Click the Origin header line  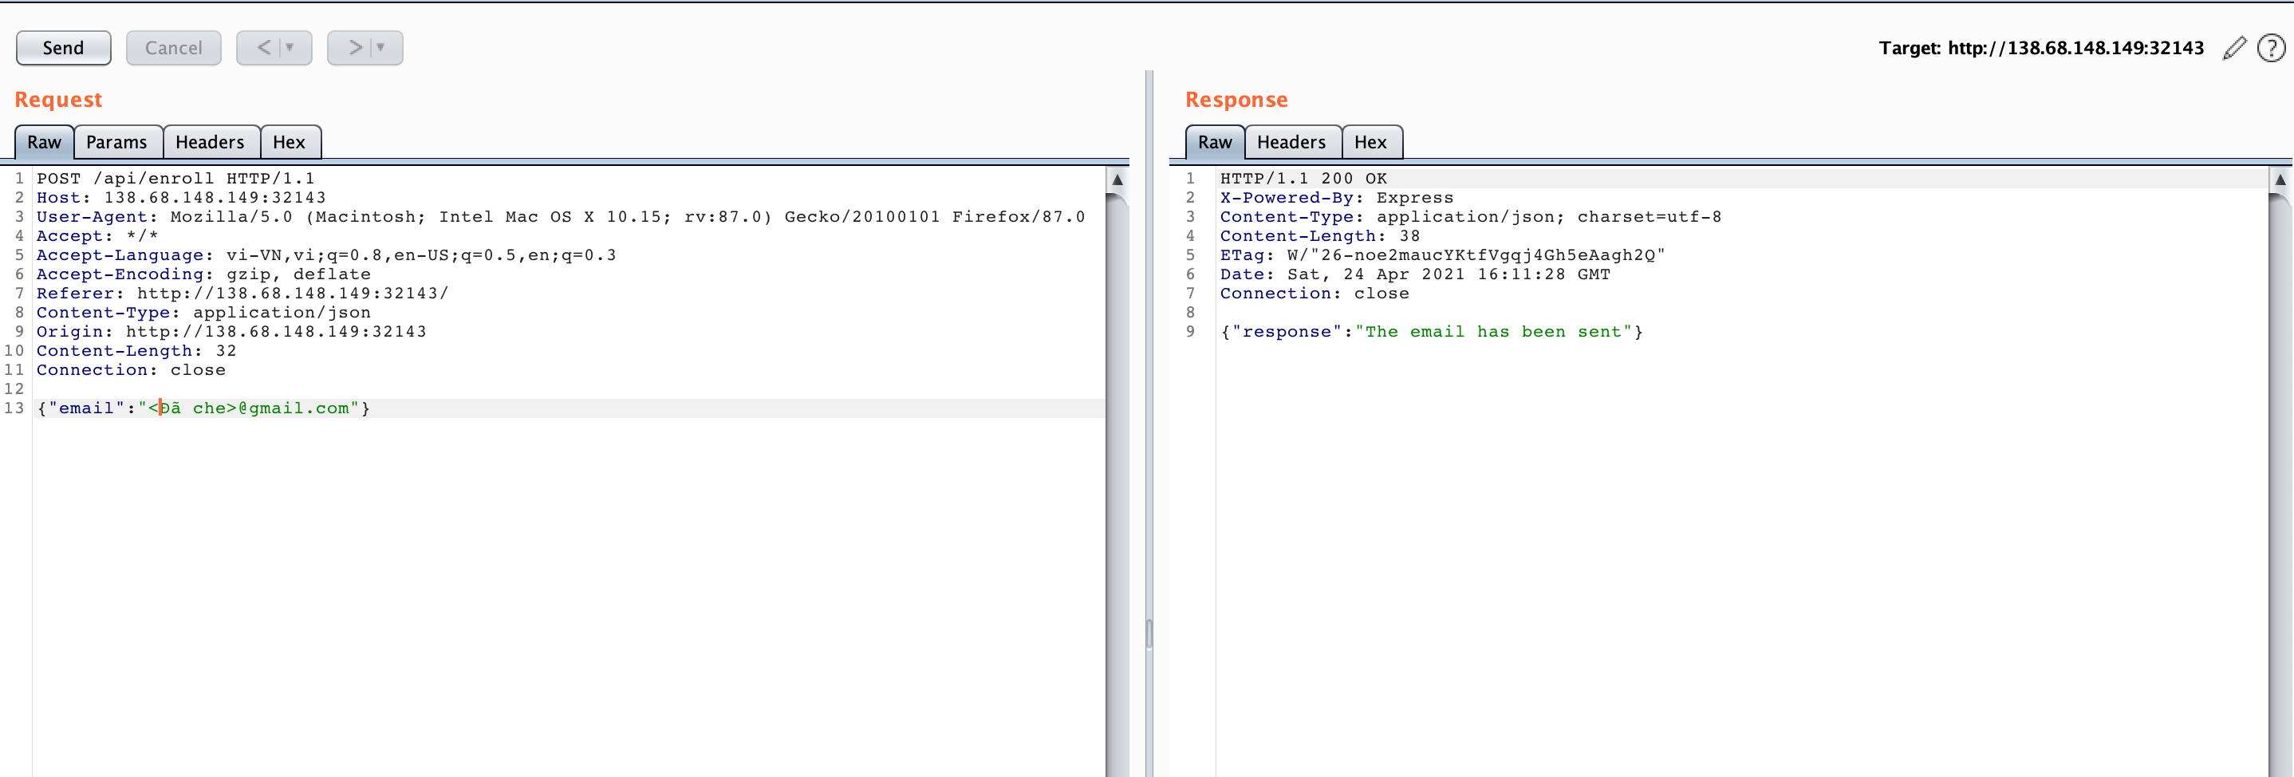tap(231, 332)
